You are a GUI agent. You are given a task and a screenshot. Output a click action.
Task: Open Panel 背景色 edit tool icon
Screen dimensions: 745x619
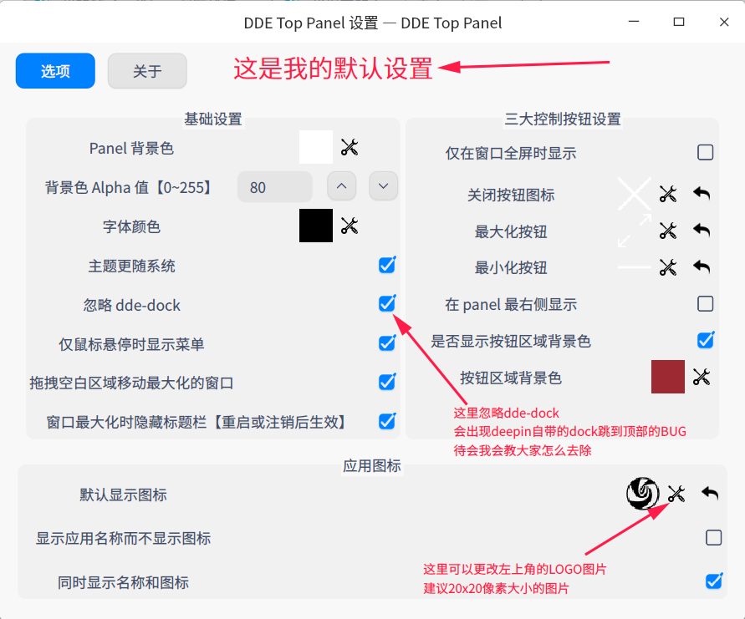pos(350,147)
